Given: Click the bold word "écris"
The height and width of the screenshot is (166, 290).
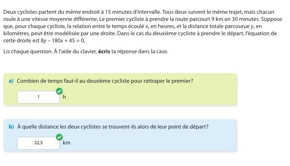Looking at the screenshot, I should click(104, 51).
